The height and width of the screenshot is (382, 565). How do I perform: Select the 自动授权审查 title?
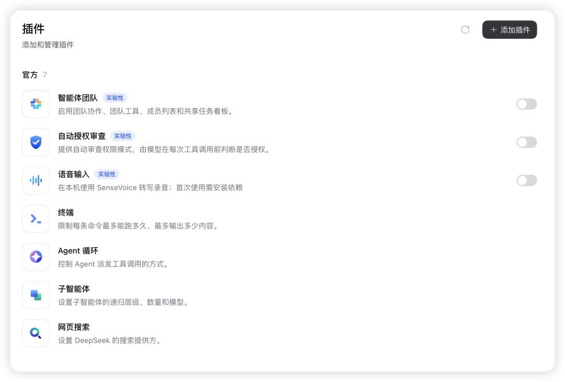82,136
